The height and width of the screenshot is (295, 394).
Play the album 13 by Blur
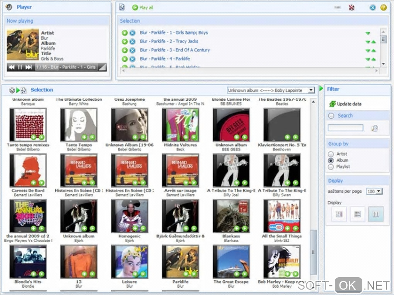click(92, 274)
